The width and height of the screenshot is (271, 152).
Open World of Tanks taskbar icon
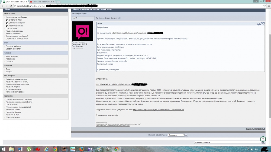tap(108, 149)
